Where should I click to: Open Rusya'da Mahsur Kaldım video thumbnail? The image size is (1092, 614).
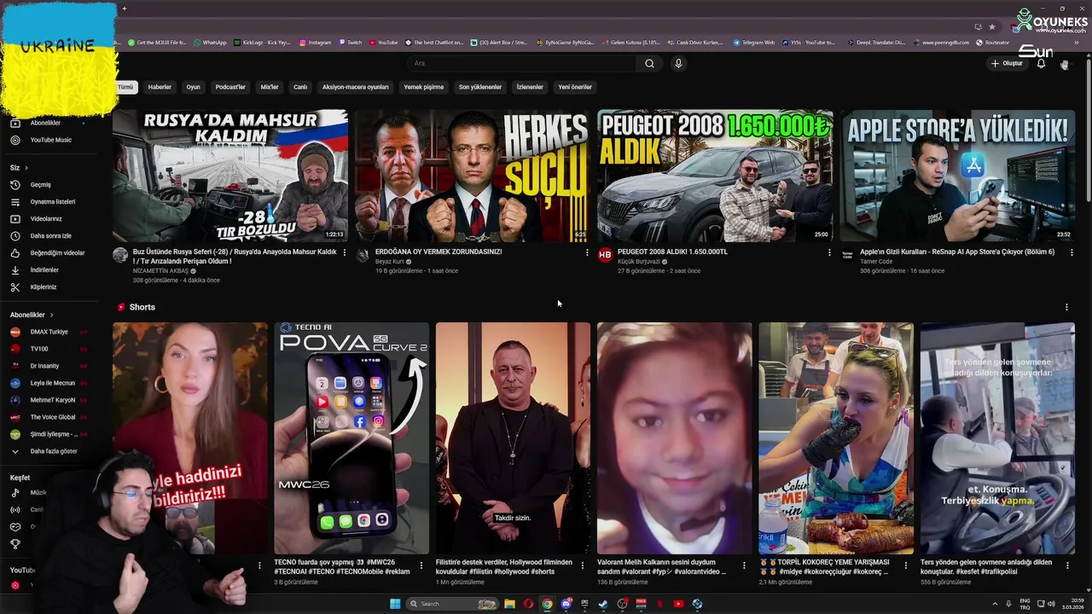click(x=230, y=176)
